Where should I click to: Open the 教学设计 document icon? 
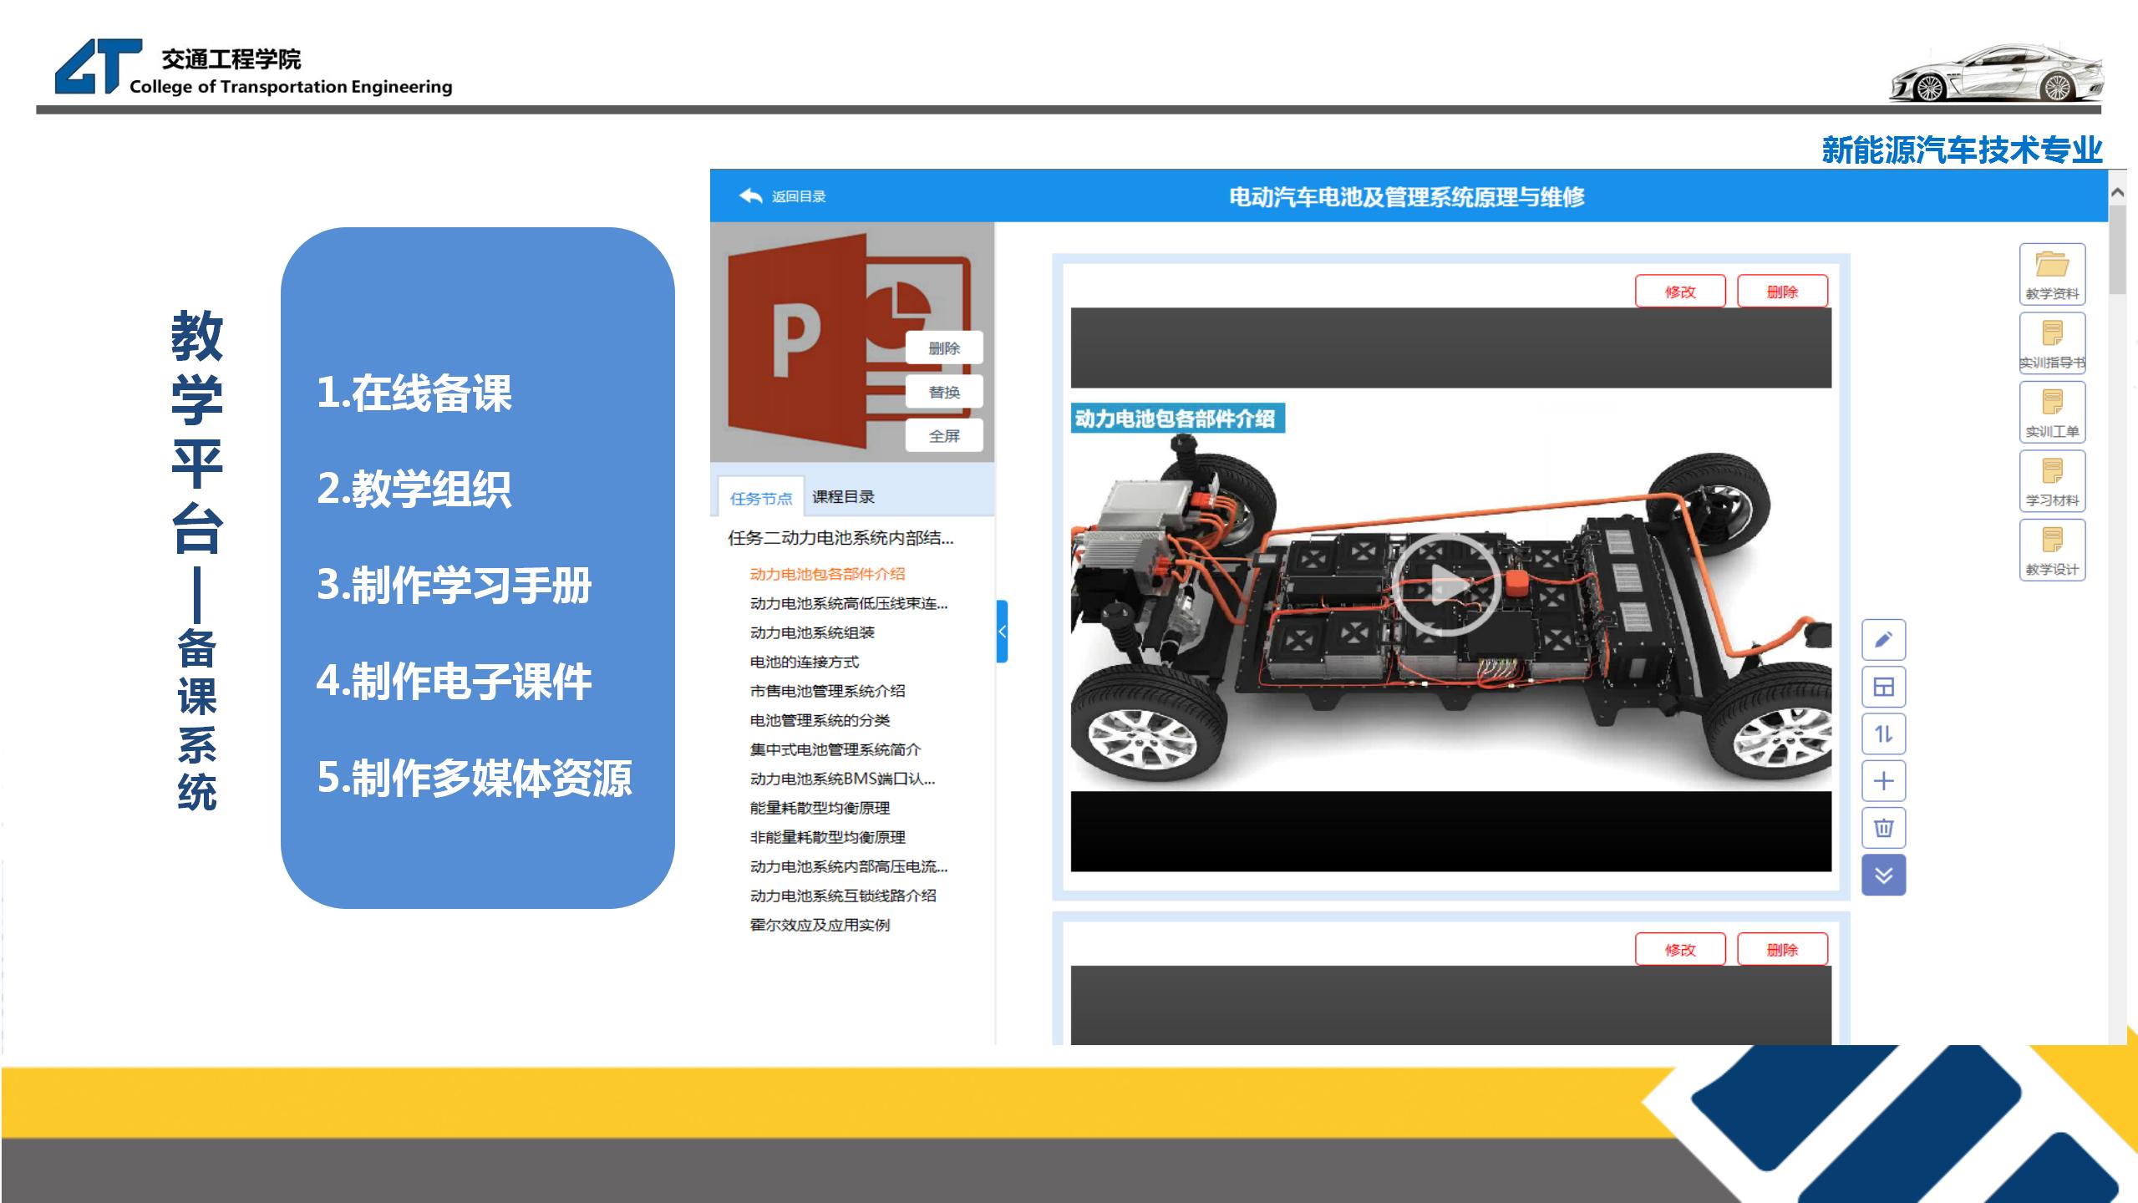(x=2052, y=550)
